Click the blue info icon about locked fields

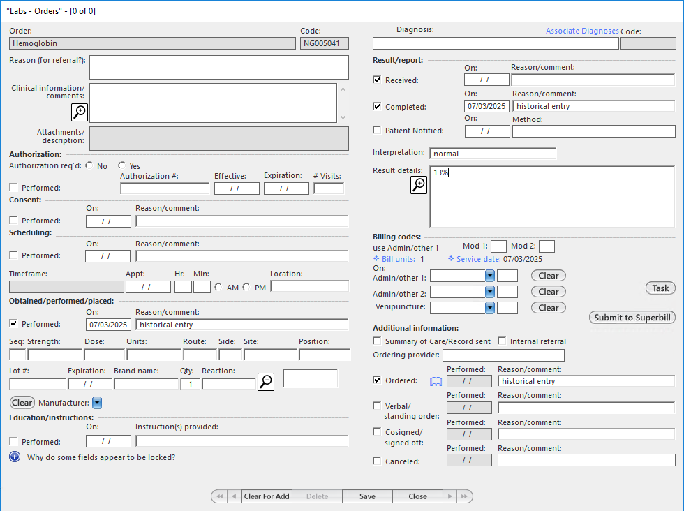(x=15, y=457)
